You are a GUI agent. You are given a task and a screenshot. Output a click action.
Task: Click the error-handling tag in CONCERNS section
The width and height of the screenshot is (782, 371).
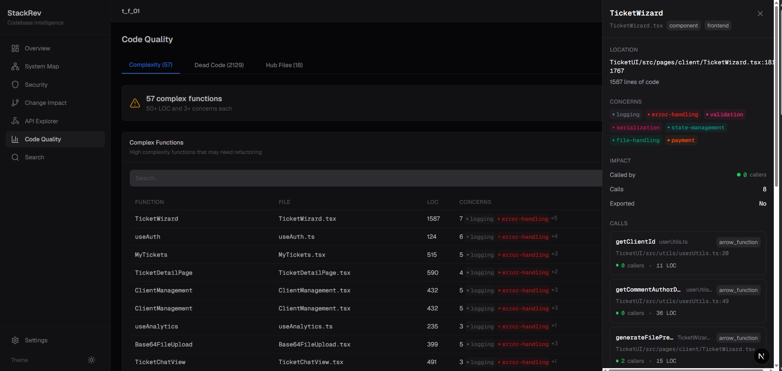tap(673, 115)
